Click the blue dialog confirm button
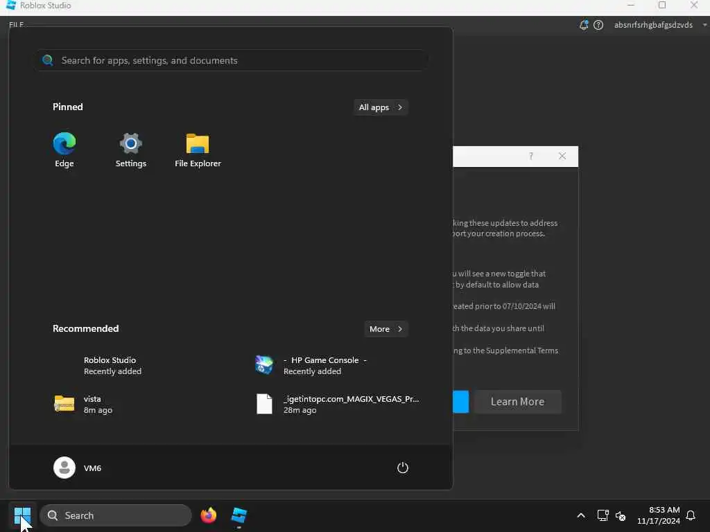710x532 pixels. coord(460,402)
